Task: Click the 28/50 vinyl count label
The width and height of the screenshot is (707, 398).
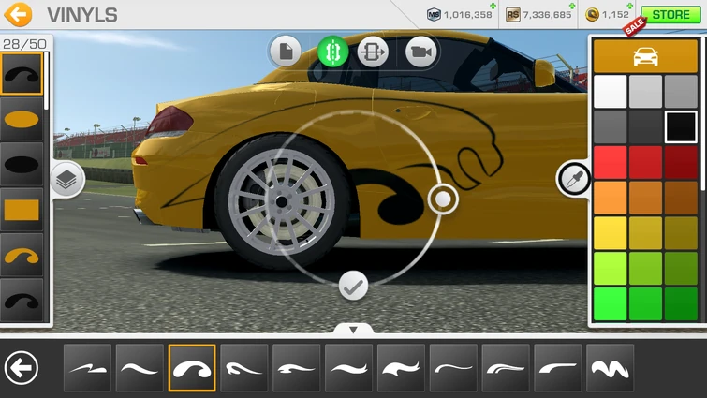Action: (x=24, y=44)
